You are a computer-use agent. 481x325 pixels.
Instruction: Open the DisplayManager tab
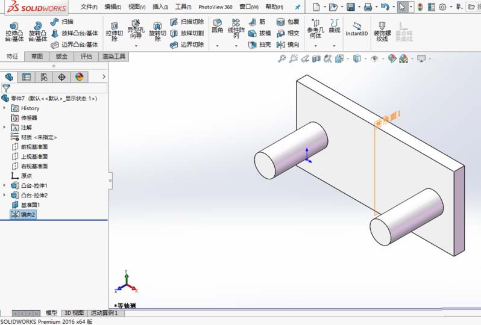pyautogui.click(x=79, y=77)
